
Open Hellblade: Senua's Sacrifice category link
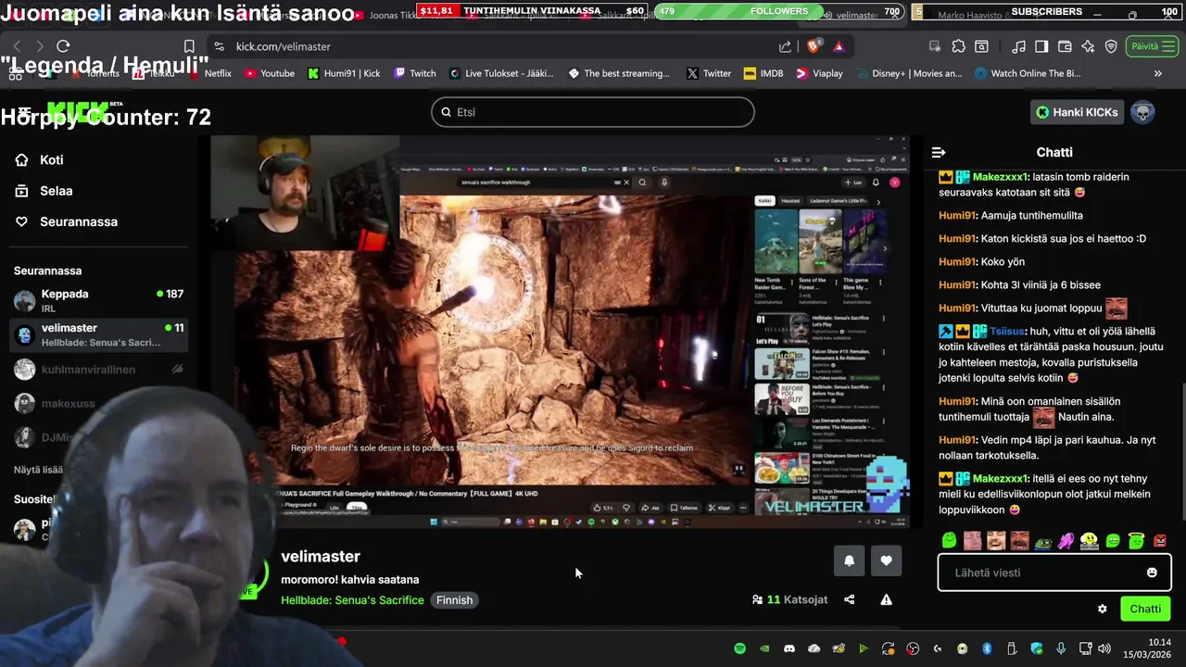[352, 600]
